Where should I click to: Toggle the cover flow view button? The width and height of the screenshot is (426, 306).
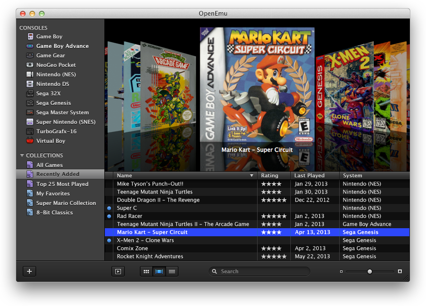(159, 271)
